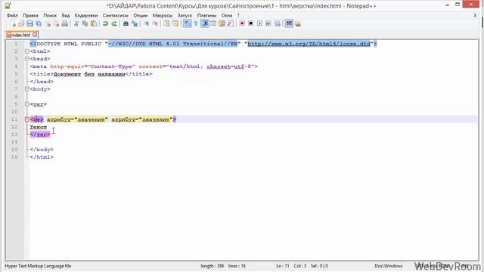This screenshot has height=272, width=484.
Task: Run macro multiple times icon
Action: pyautogui.click(x=268, y=23)
